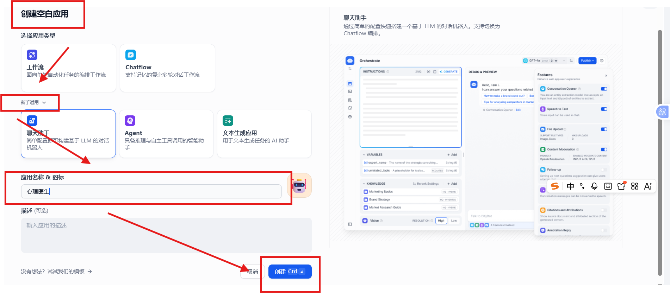Click the model settings sliders icon in preview
The width and height of the screenshot is (670, 293).
coord(571,60)
